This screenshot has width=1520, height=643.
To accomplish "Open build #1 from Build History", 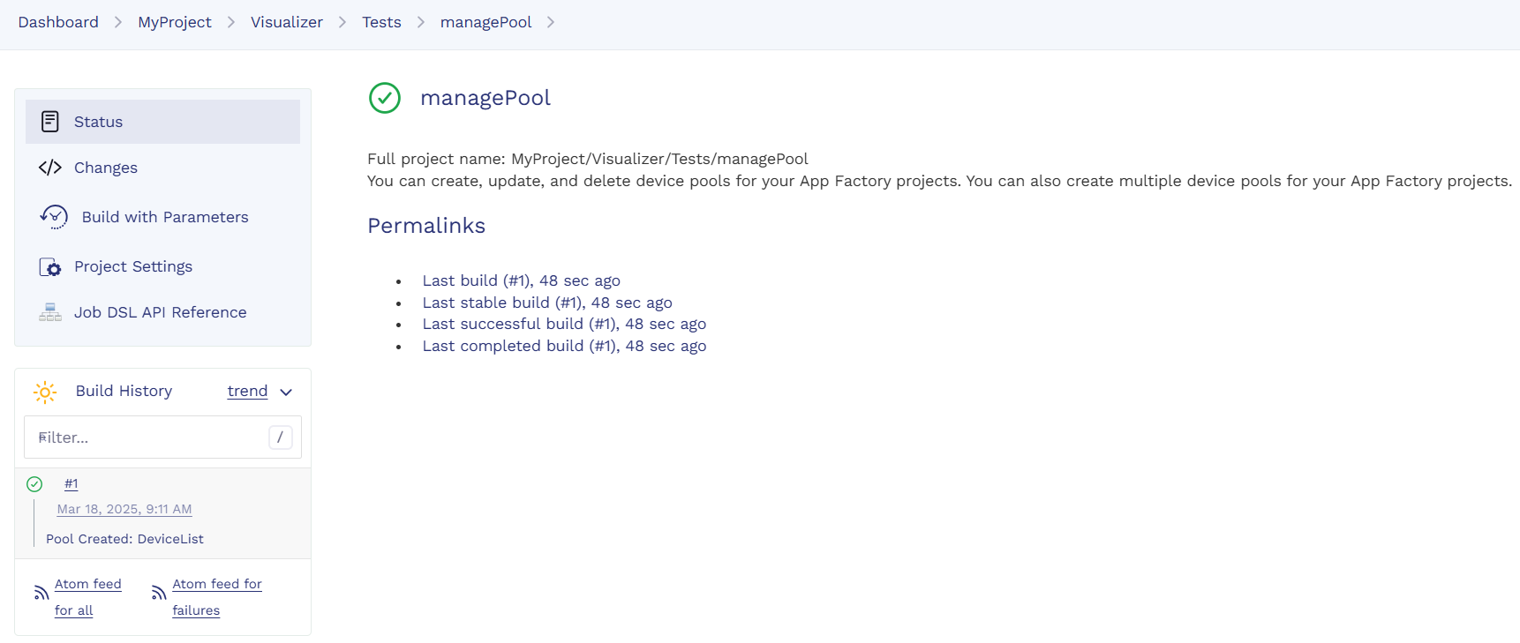I will (x=71, y=484).
